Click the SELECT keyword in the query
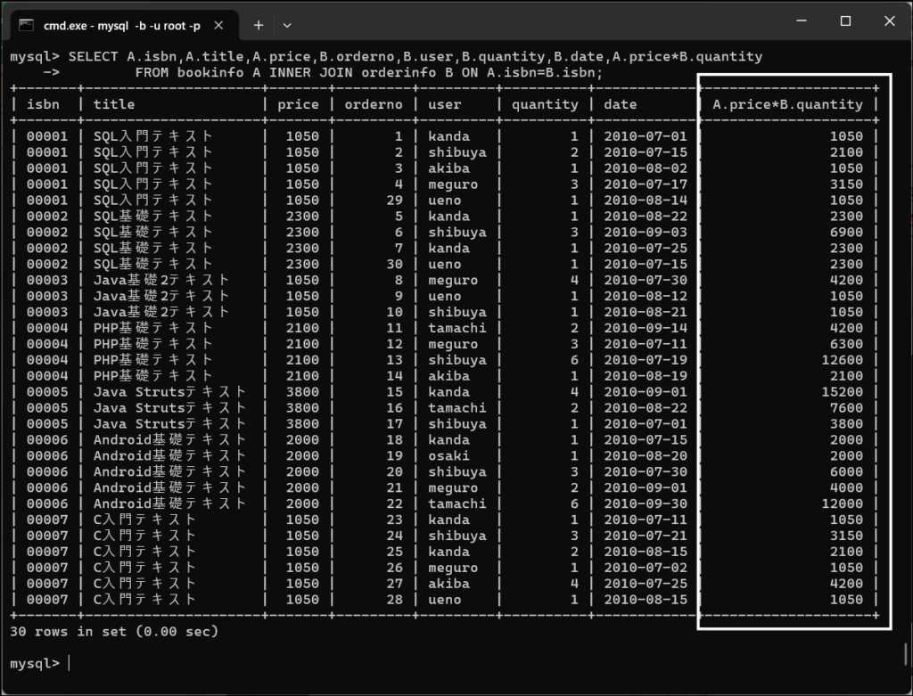 (93, 56)
